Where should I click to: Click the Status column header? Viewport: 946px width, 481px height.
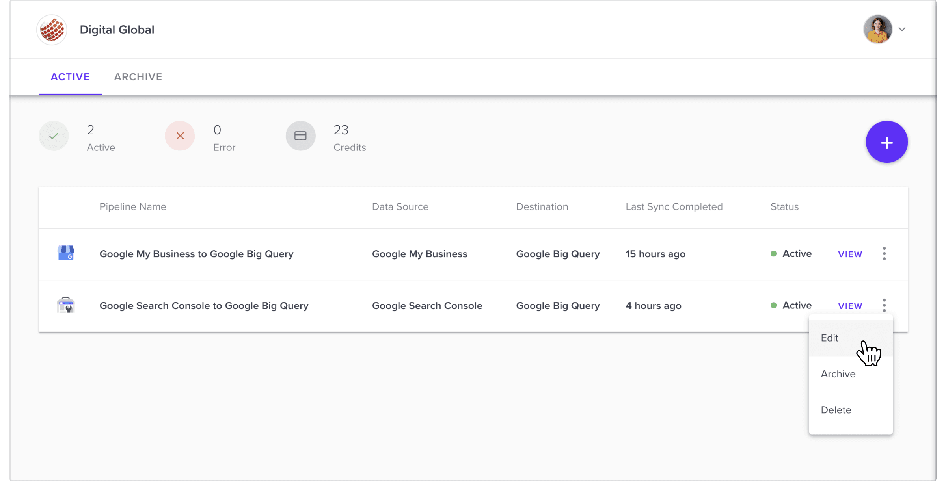pyautogui.click(x=784, y=207)
